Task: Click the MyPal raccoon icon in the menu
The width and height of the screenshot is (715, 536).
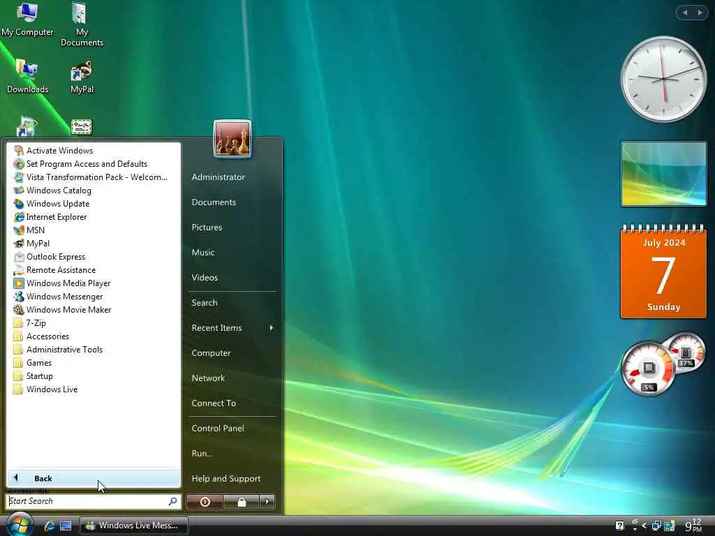Action: pyautogui.click(x=19, y=244)
